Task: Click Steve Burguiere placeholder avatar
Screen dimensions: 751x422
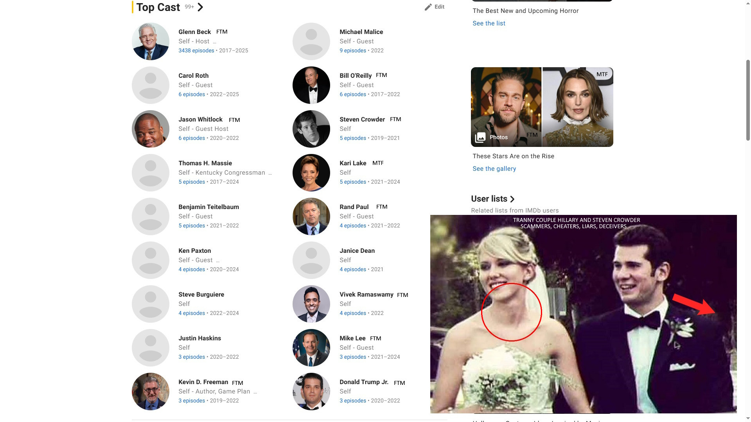Action: click(x=151, y=304)
